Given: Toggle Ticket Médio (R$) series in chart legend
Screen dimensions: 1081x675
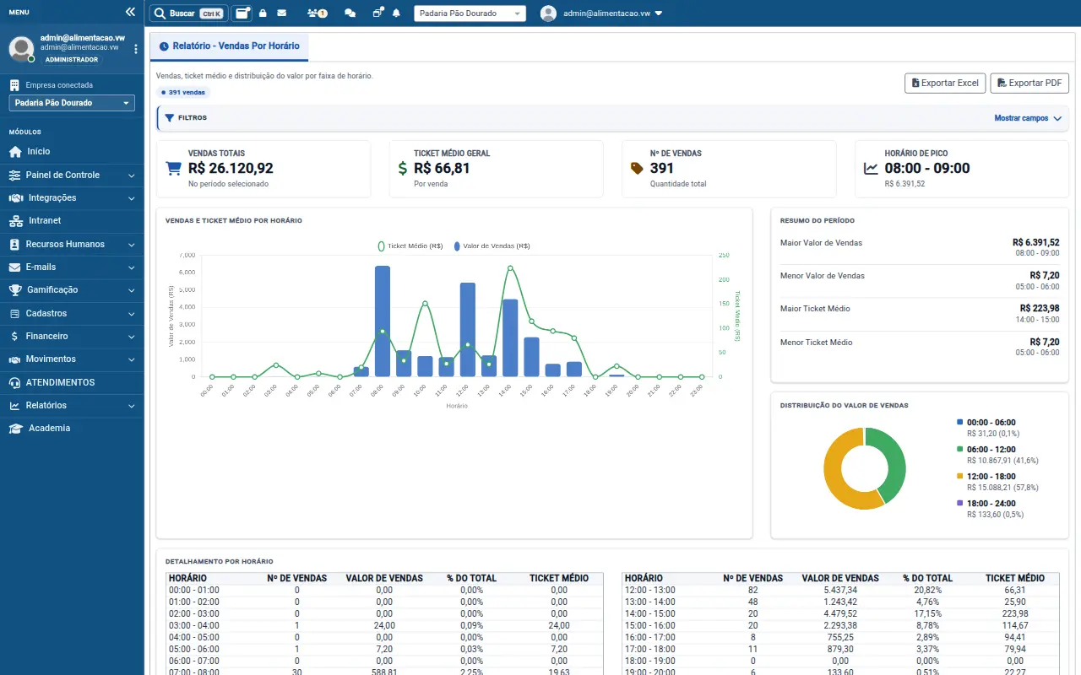Looking at the screenshot, I should point(410,246).
